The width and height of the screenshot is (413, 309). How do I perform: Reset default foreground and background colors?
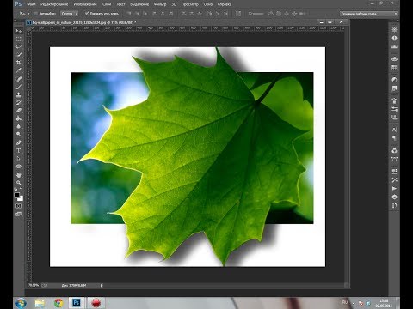tap(16, 189)
